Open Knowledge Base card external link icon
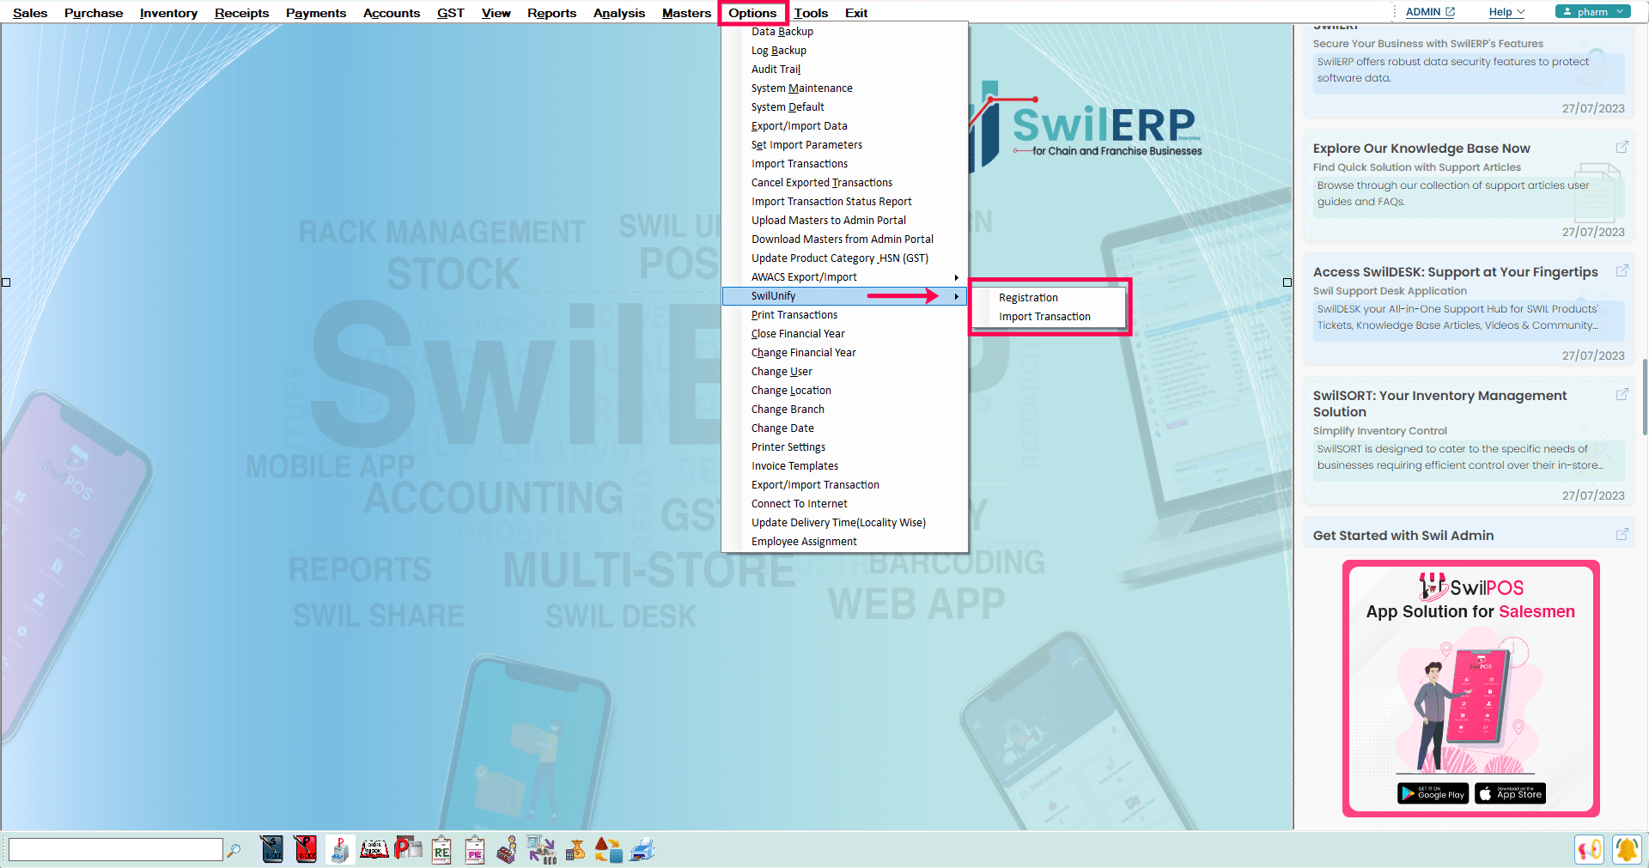Viewport: 1649px width, 868px height. pos(1622,148)
